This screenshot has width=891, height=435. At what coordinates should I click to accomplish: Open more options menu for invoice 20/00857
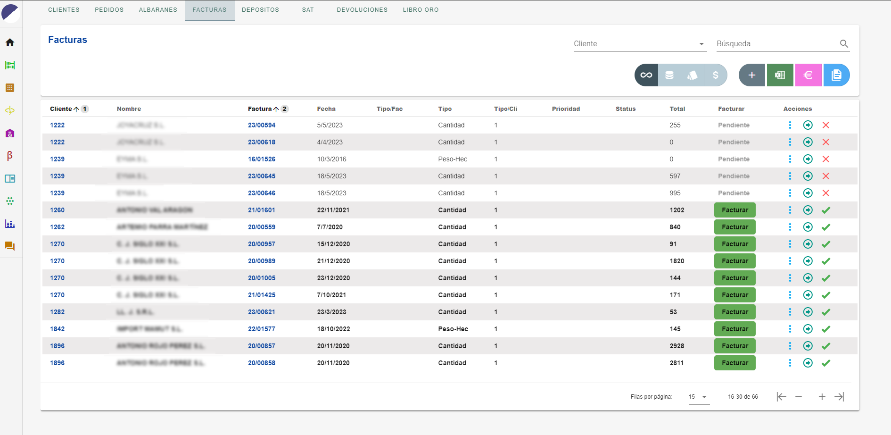[x=790, y=346]
